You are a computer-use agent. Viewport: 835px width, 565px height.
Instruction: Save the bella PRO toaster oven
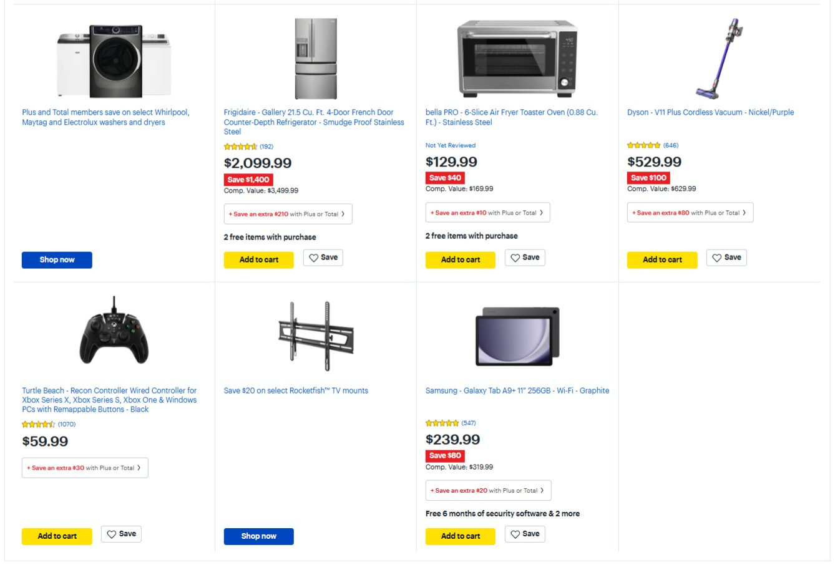click(x=525, y=258)
